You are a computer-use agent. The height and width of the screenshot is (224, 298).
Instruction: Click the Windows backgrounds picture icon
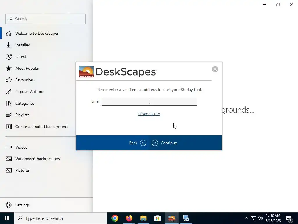[9, 159]
